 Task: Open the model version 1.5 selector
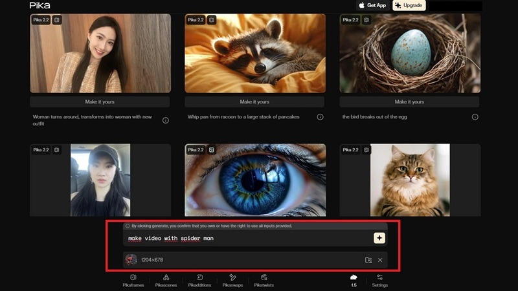(x=354, y=280)
